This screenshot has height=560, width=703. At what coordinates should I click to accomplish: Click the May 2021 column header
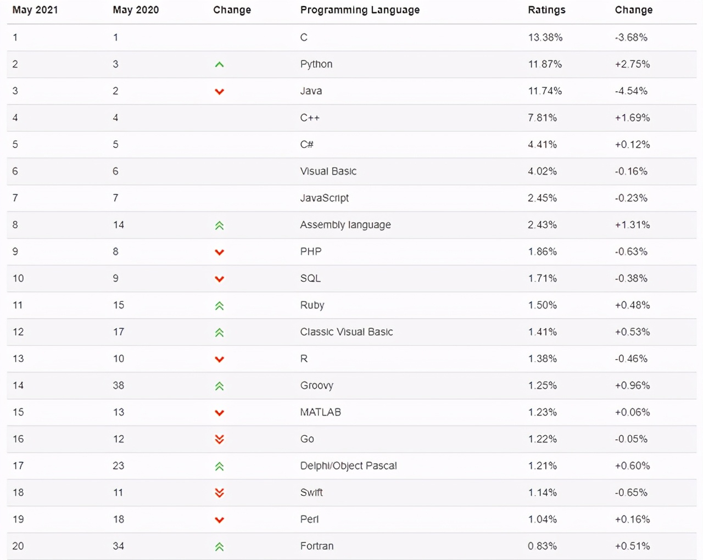35,10
